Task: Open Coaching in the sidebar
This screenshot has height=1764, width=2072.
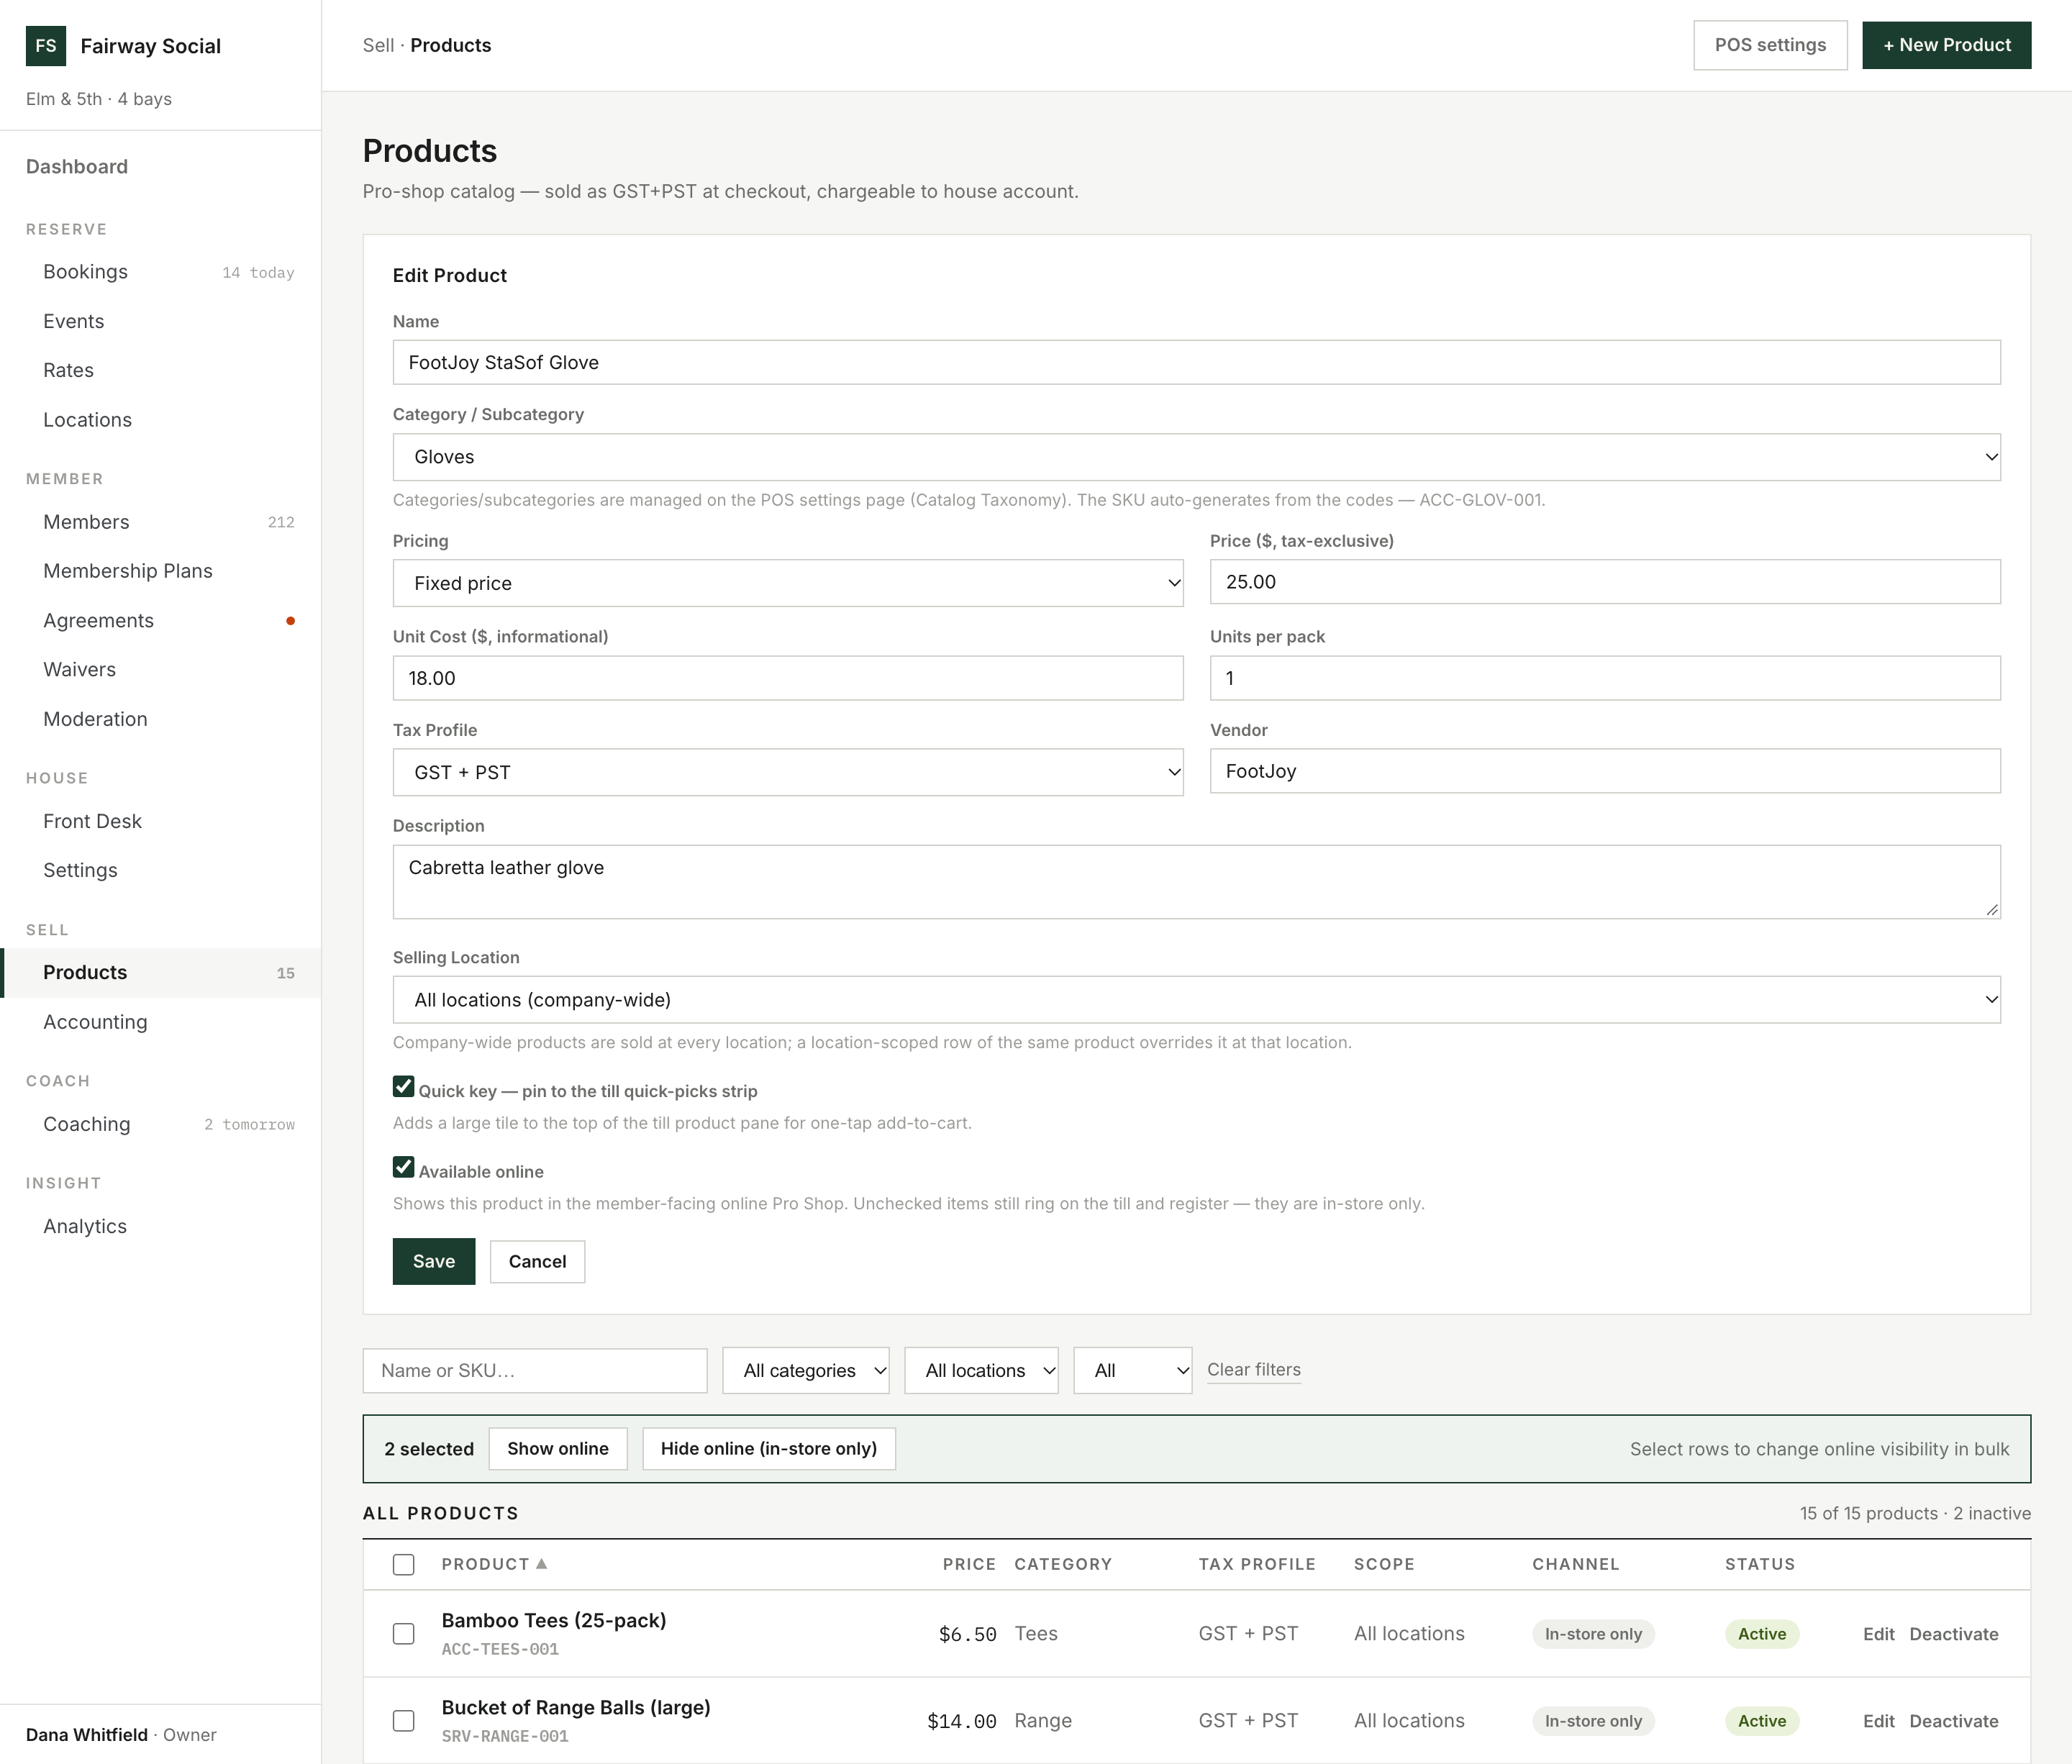Action: pos(160,1124)
